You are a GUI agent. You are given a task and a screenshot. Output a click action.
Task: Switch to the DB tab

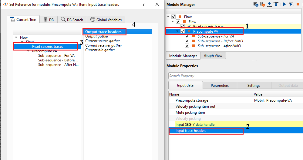point(49,20)
